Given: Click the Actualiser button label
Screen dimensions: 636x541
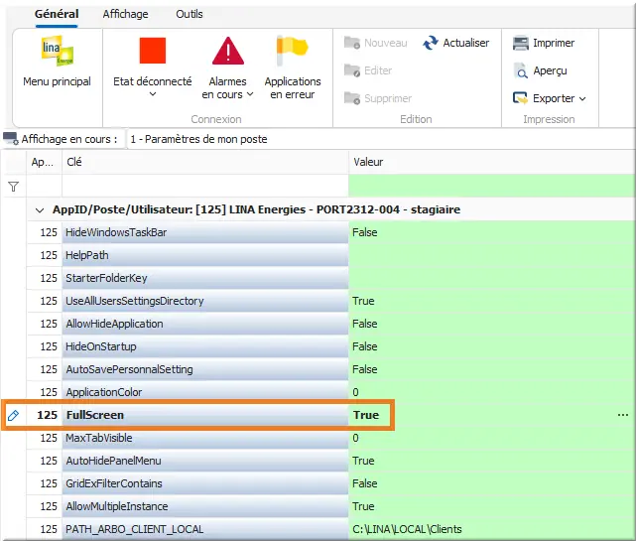Looking at the screenshot, I should (x=466, y=43).
